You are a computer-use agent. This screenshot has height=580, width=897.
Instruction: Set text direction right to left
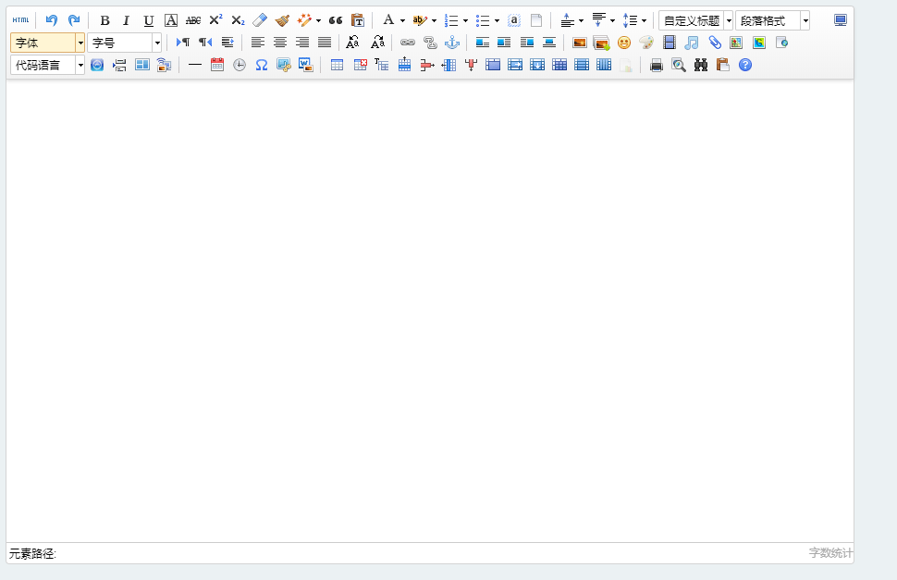click(x=205, y=43)
